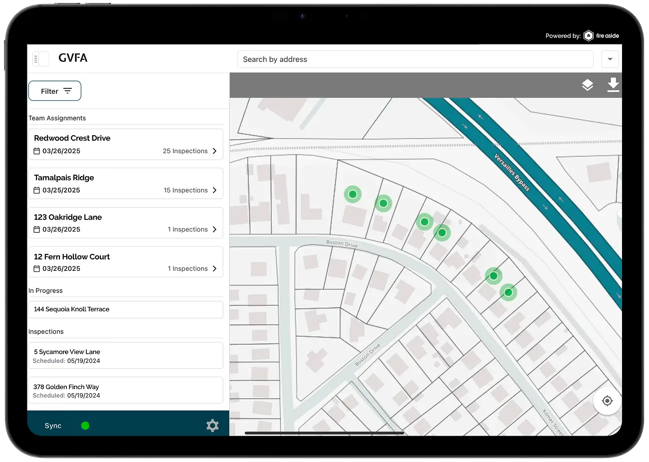
Task: Click calendar icon on 12 Fern Hollow Court card
Action: 36,268
